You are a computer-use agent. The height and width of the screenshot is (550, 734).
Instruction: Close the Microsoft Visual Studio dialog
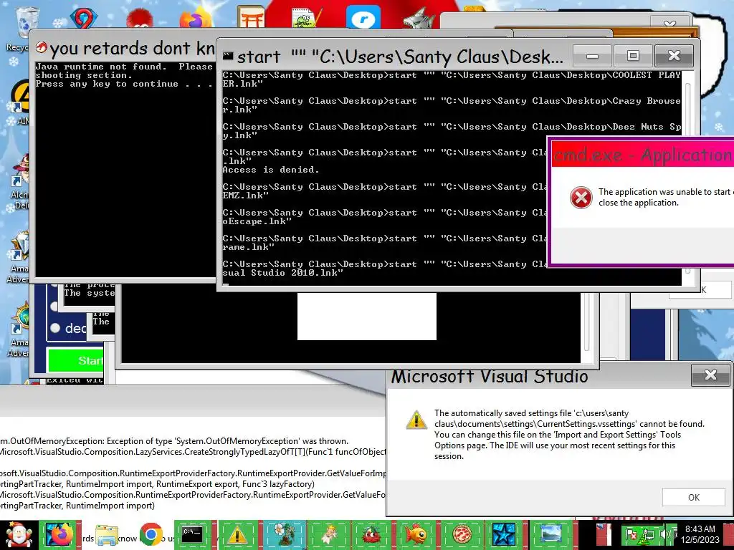(x=710, y=375)
